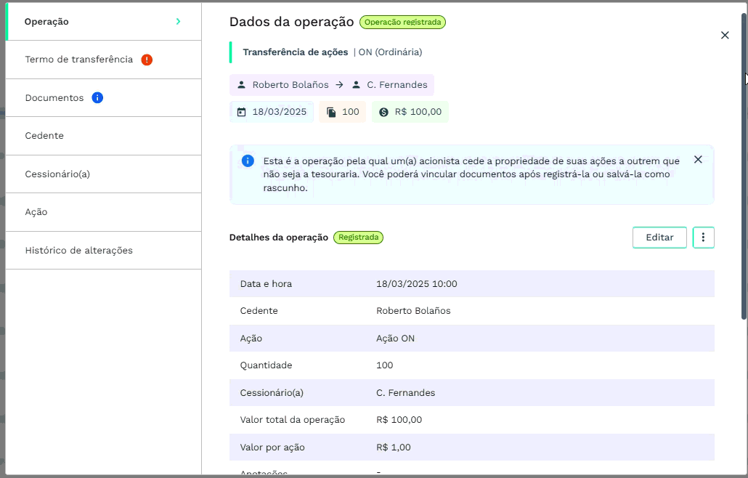Click the dollar icon on the R$ 100,00 chip
The height and width of the screenshot is (478, 748).
(383, 111)
